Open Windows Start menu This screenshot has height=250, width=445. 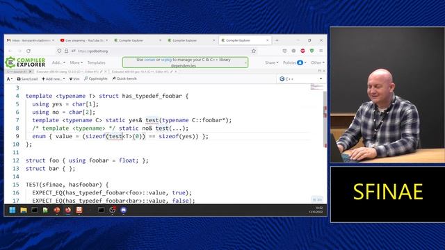[x=13, y=210]
